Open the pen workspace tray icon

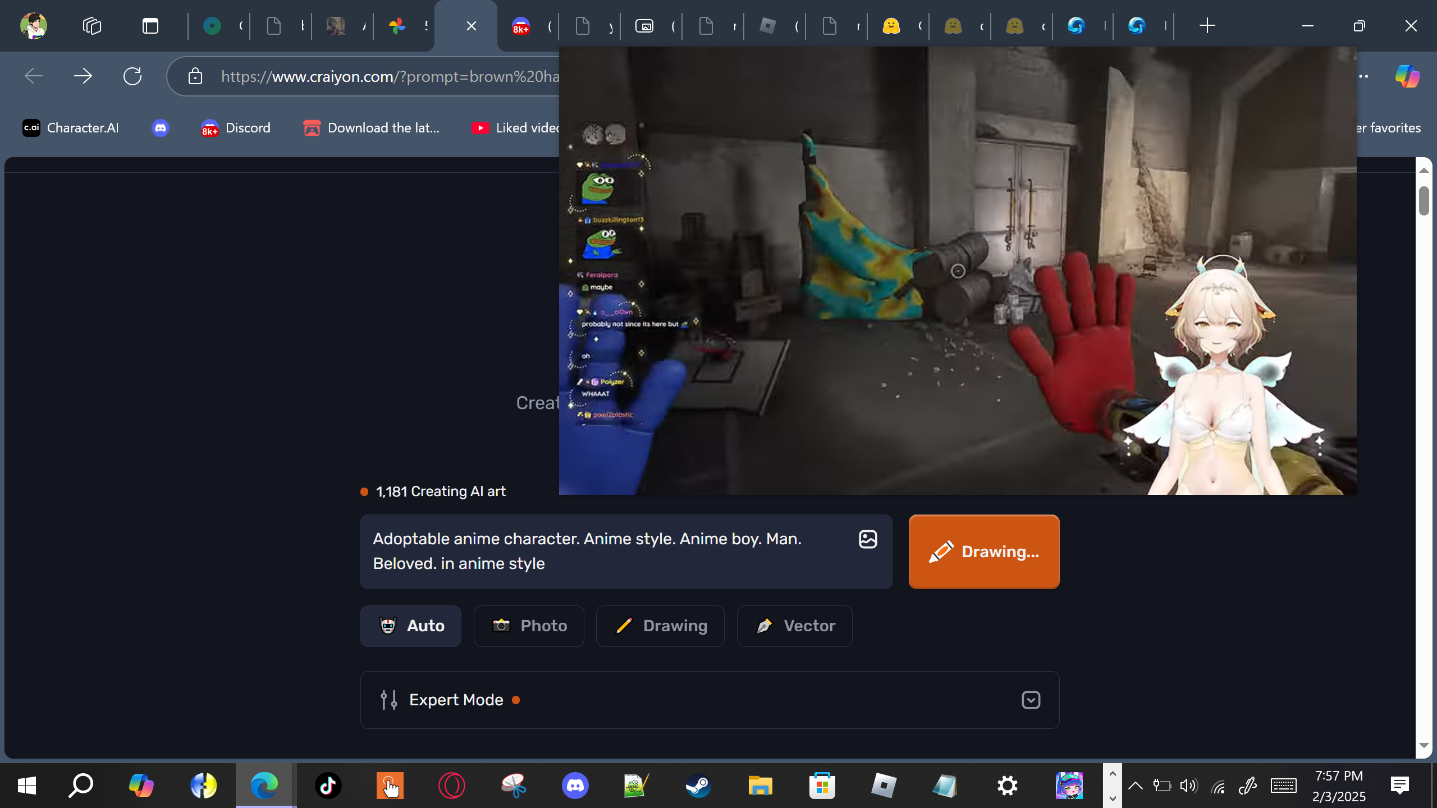pyautogui.click(x=1247, y=786)
